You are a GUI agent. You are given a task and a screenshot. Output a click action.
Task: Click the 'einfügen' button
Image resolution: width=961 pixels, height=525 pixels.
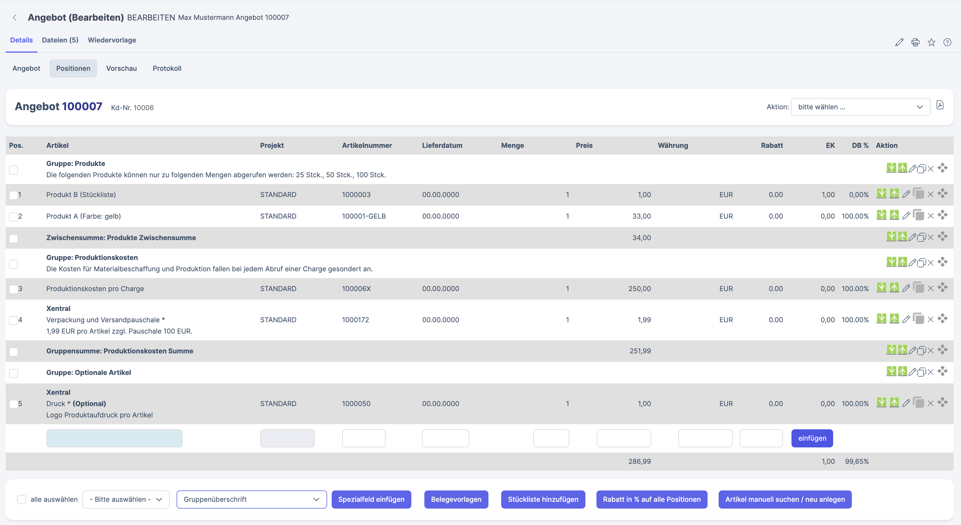[x=812, y=438]
